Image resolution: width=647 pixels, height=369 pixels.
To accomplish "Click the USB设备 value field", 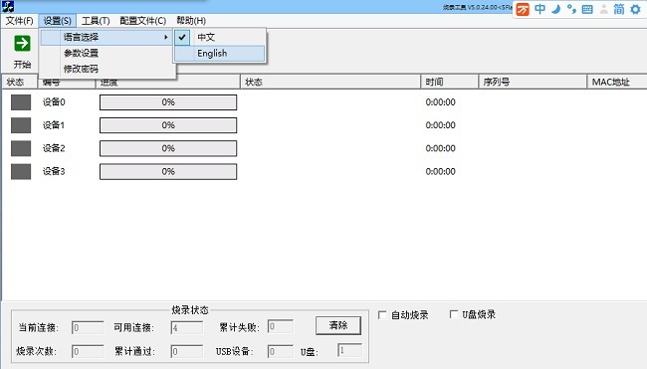I will click(281, 352).
